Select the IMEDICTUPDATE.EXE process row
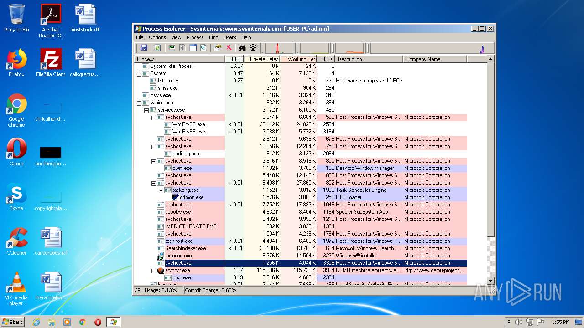The image size is (584, 328). [x=301, y=226]
